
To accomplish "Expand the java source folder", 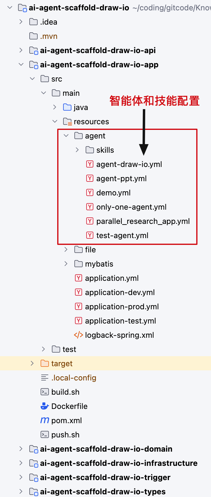I will click(x=55, y=107).
